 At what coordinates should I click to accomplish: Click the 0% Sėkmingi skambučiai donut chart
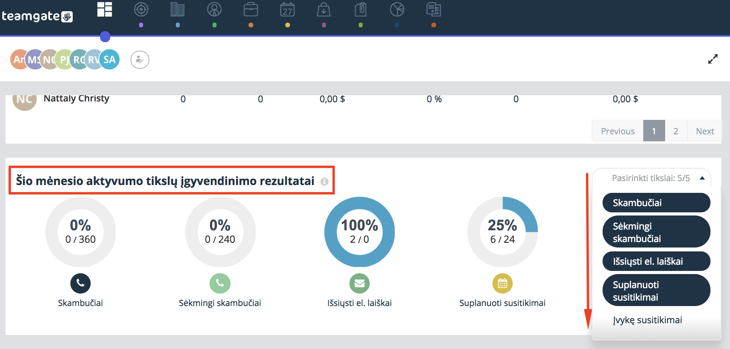pyautogui.click(x=220, y=232)
